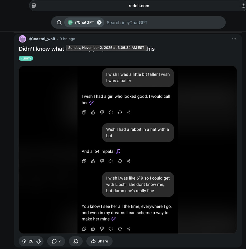The image size is (246, 249).
Task: Upvote the Coastal_wolf post
Action: (x=24, y=241)
